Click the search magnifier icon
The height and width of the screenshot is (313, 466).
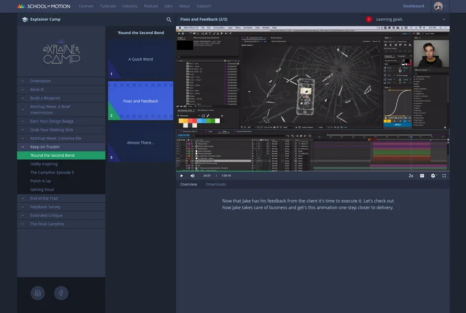pyautogui.click(x=169, y=20)
